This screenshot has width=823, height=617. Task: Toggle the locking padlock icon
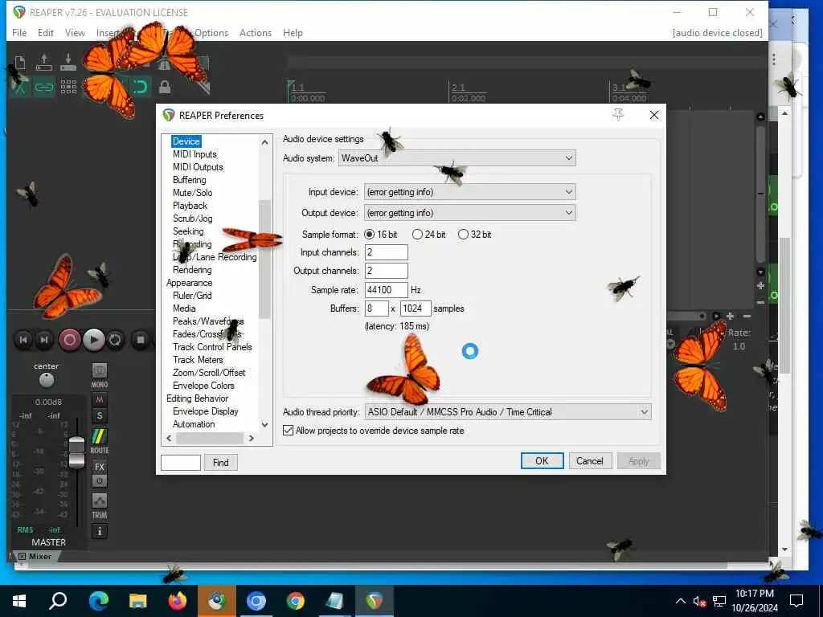165,87
